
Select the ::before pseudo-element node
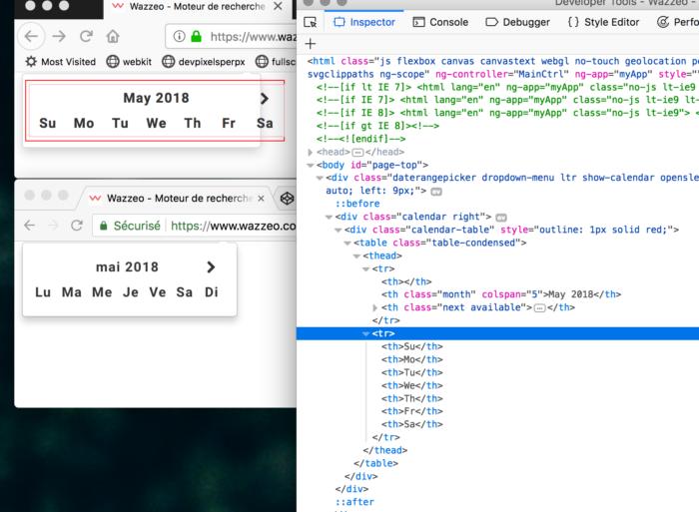[357, 204]
